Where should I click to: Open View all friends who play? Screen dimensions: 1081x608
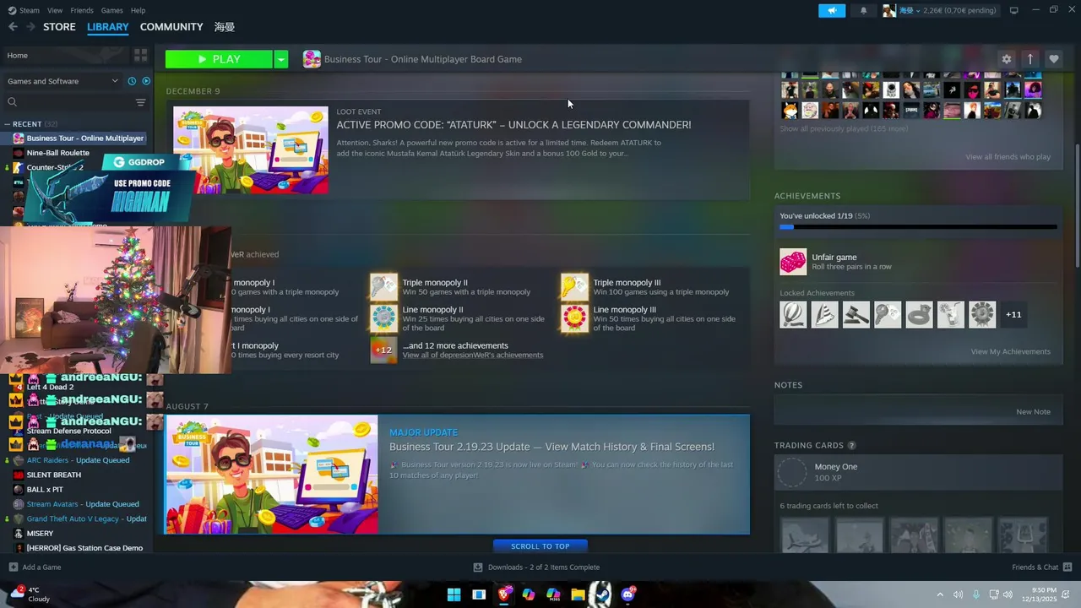tap(1008, 157)
